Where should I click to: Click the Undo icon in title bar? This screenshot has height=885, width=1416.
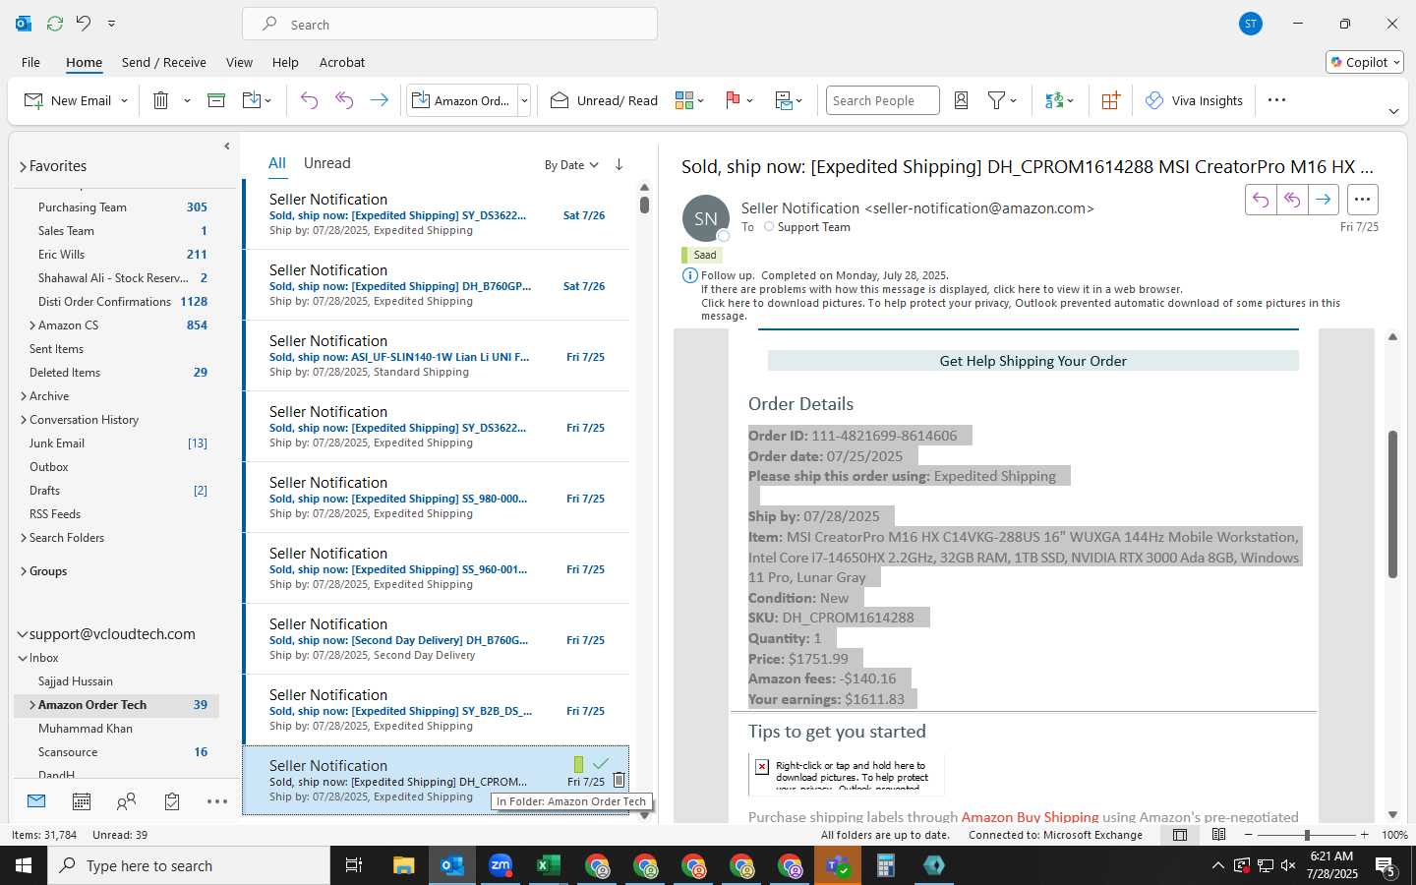[85, 23]
